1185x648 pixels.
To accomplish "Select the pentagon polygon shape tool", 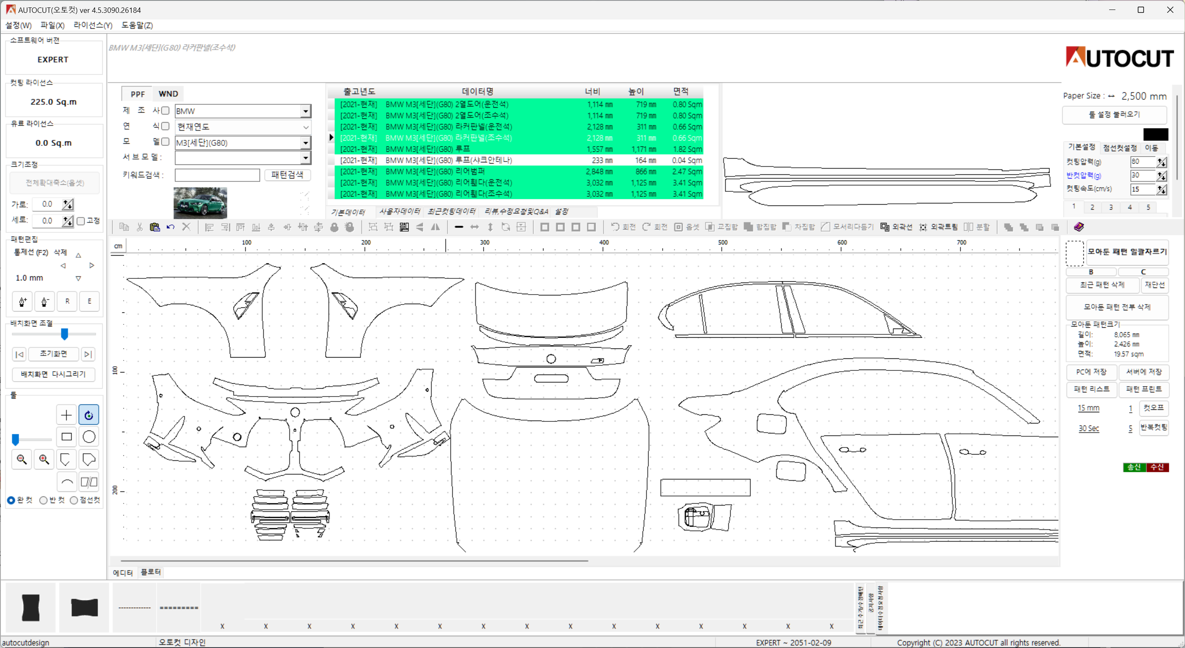I will tap(89, 459).
